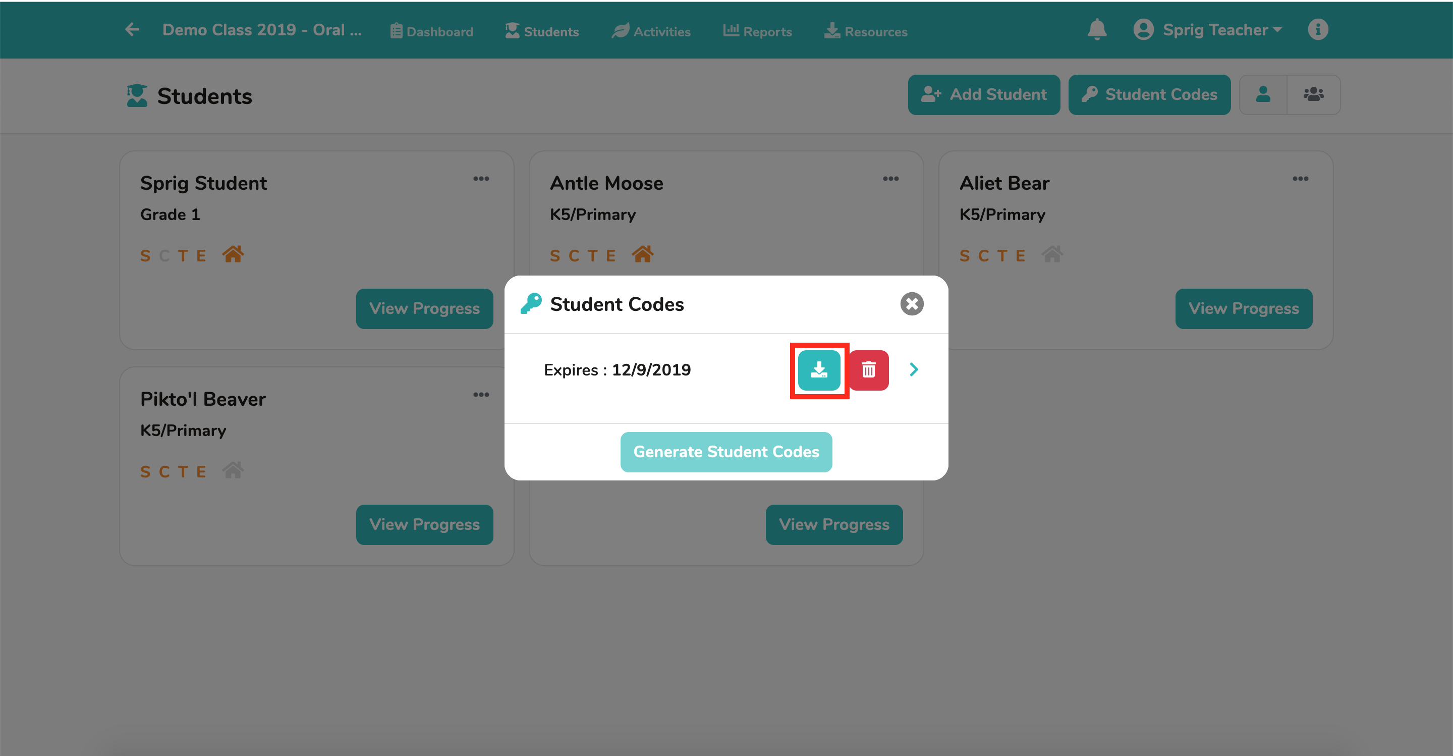Download the student codes expiring 12/9/2019

(819, 370)
